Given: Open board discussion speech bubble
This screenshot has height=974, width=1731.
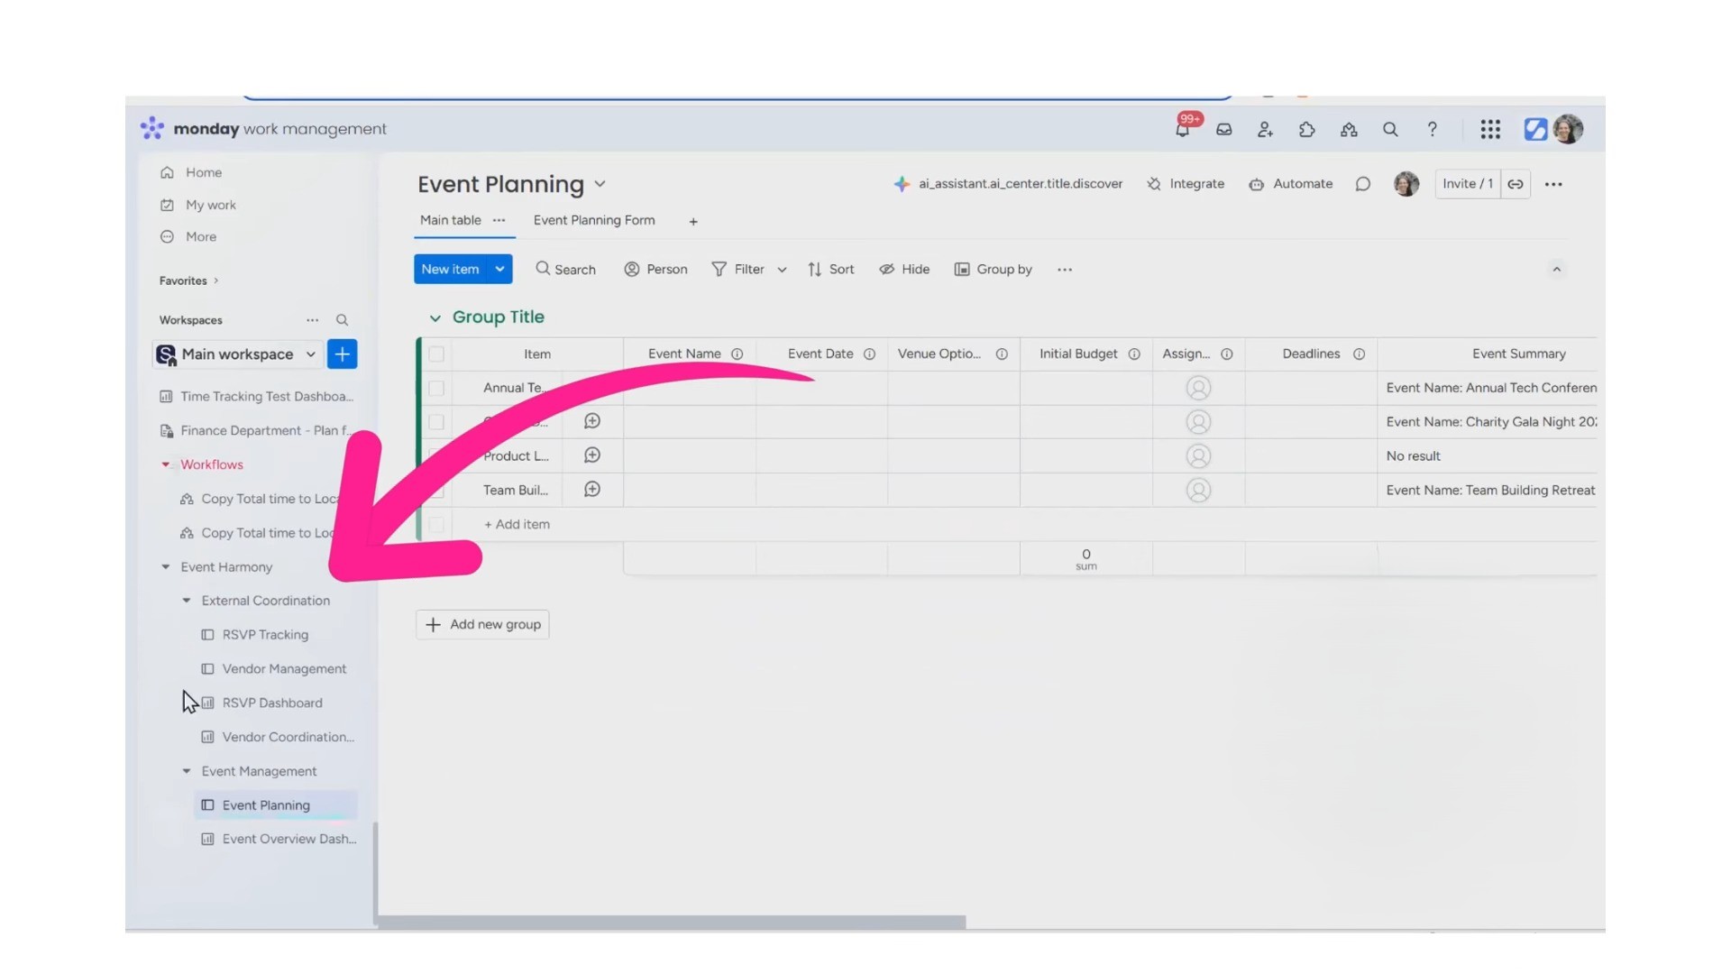Looking at the screenshot, I should [x=1362, y=184].
